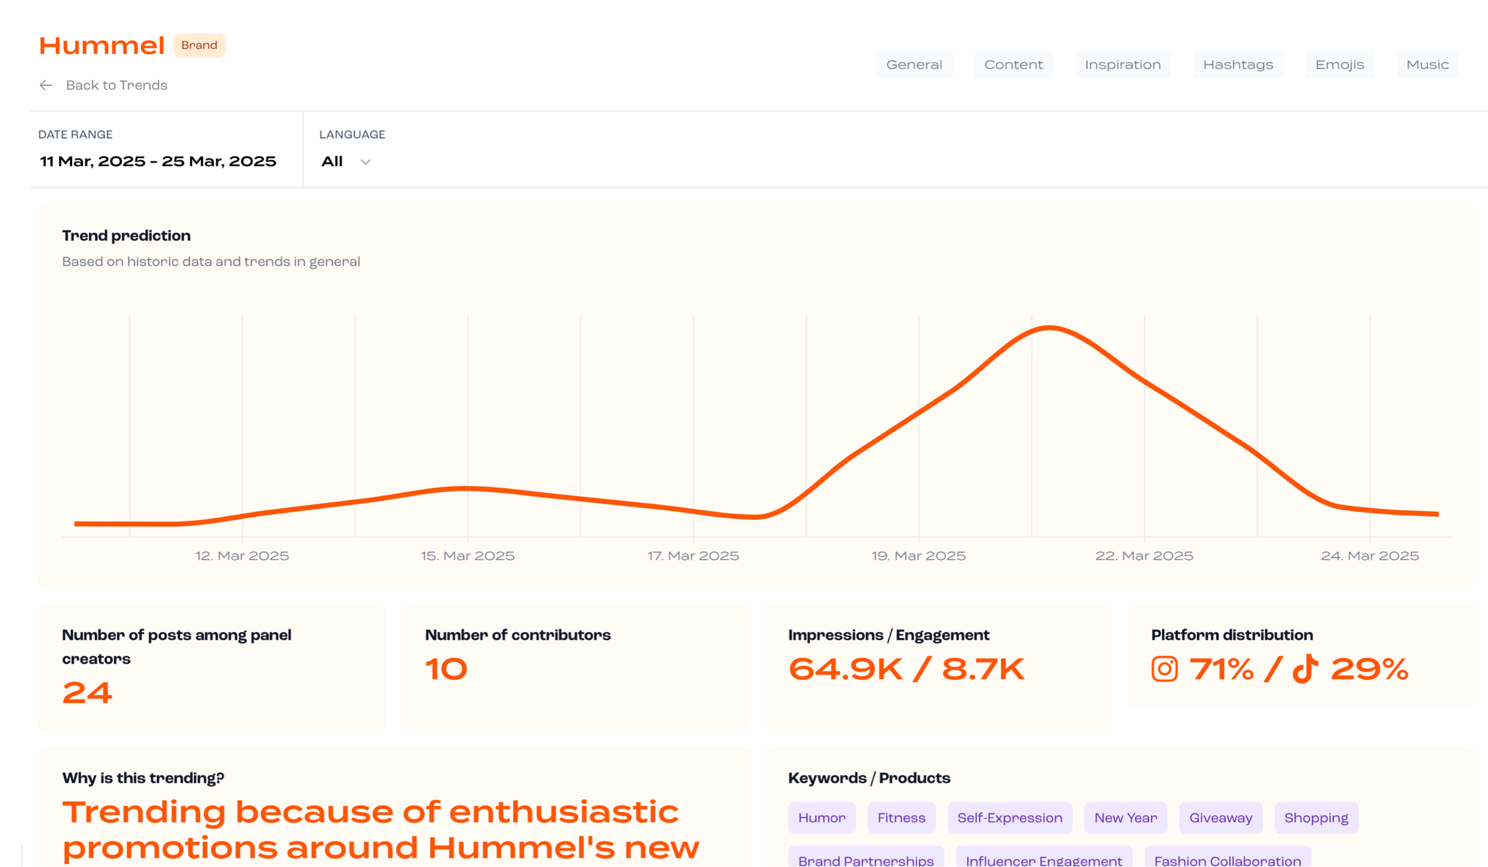Select the All language value
This screenshot has height=867, width=1488.
[332, 162]
